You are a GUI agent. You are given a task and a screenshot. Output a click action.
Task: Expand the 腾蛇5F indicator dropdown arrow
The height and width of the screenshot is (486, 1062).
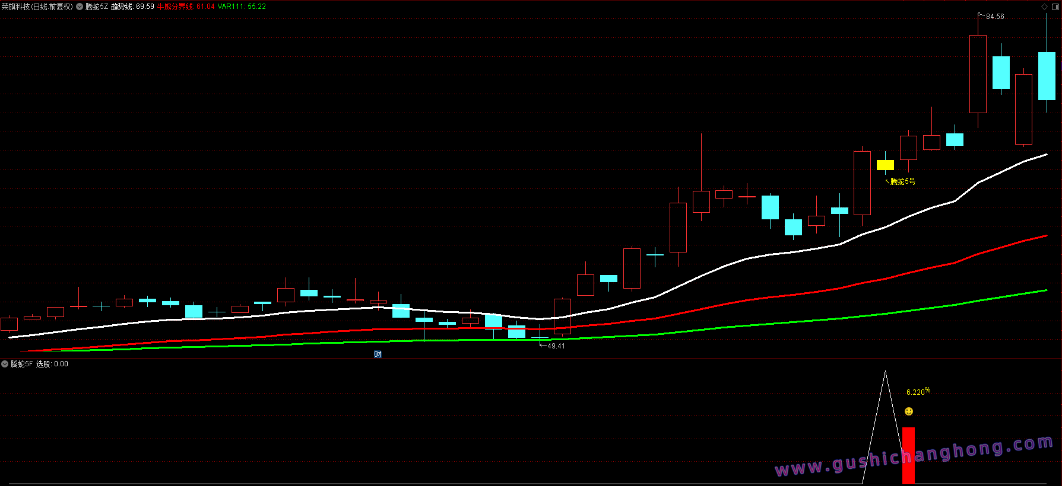pos(5,364)
